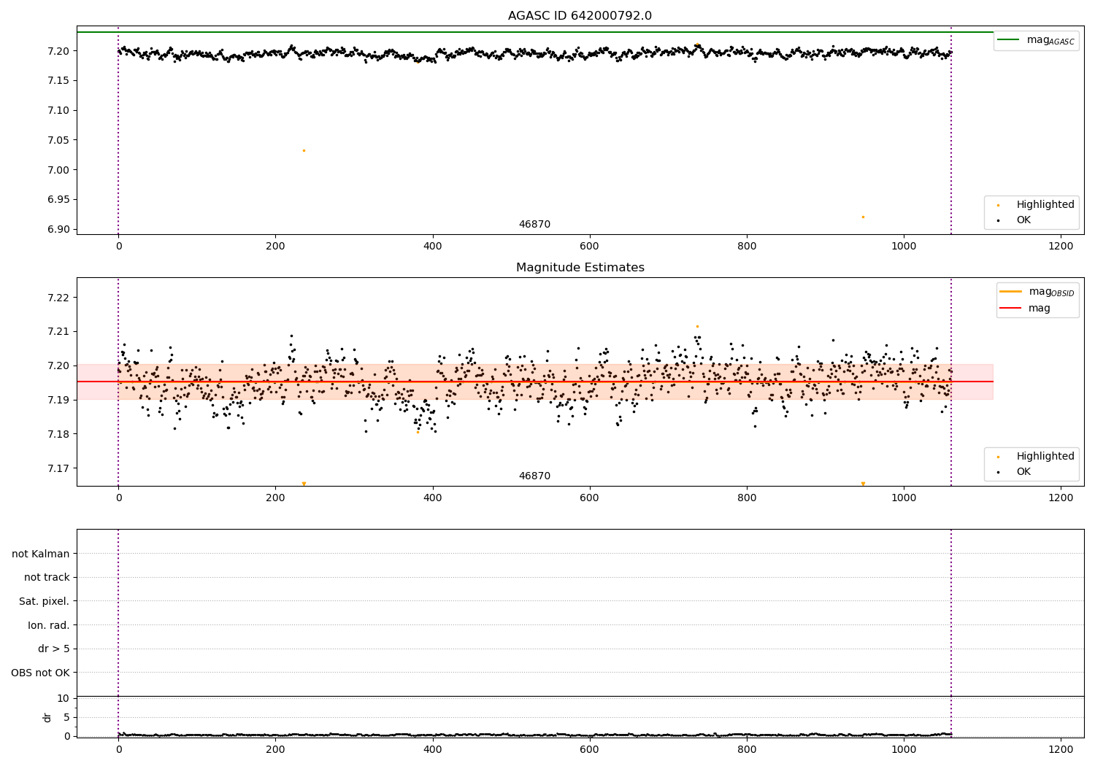Click the 6.90 tick of top plot
1095x766 pixels.
pos(58,230)
